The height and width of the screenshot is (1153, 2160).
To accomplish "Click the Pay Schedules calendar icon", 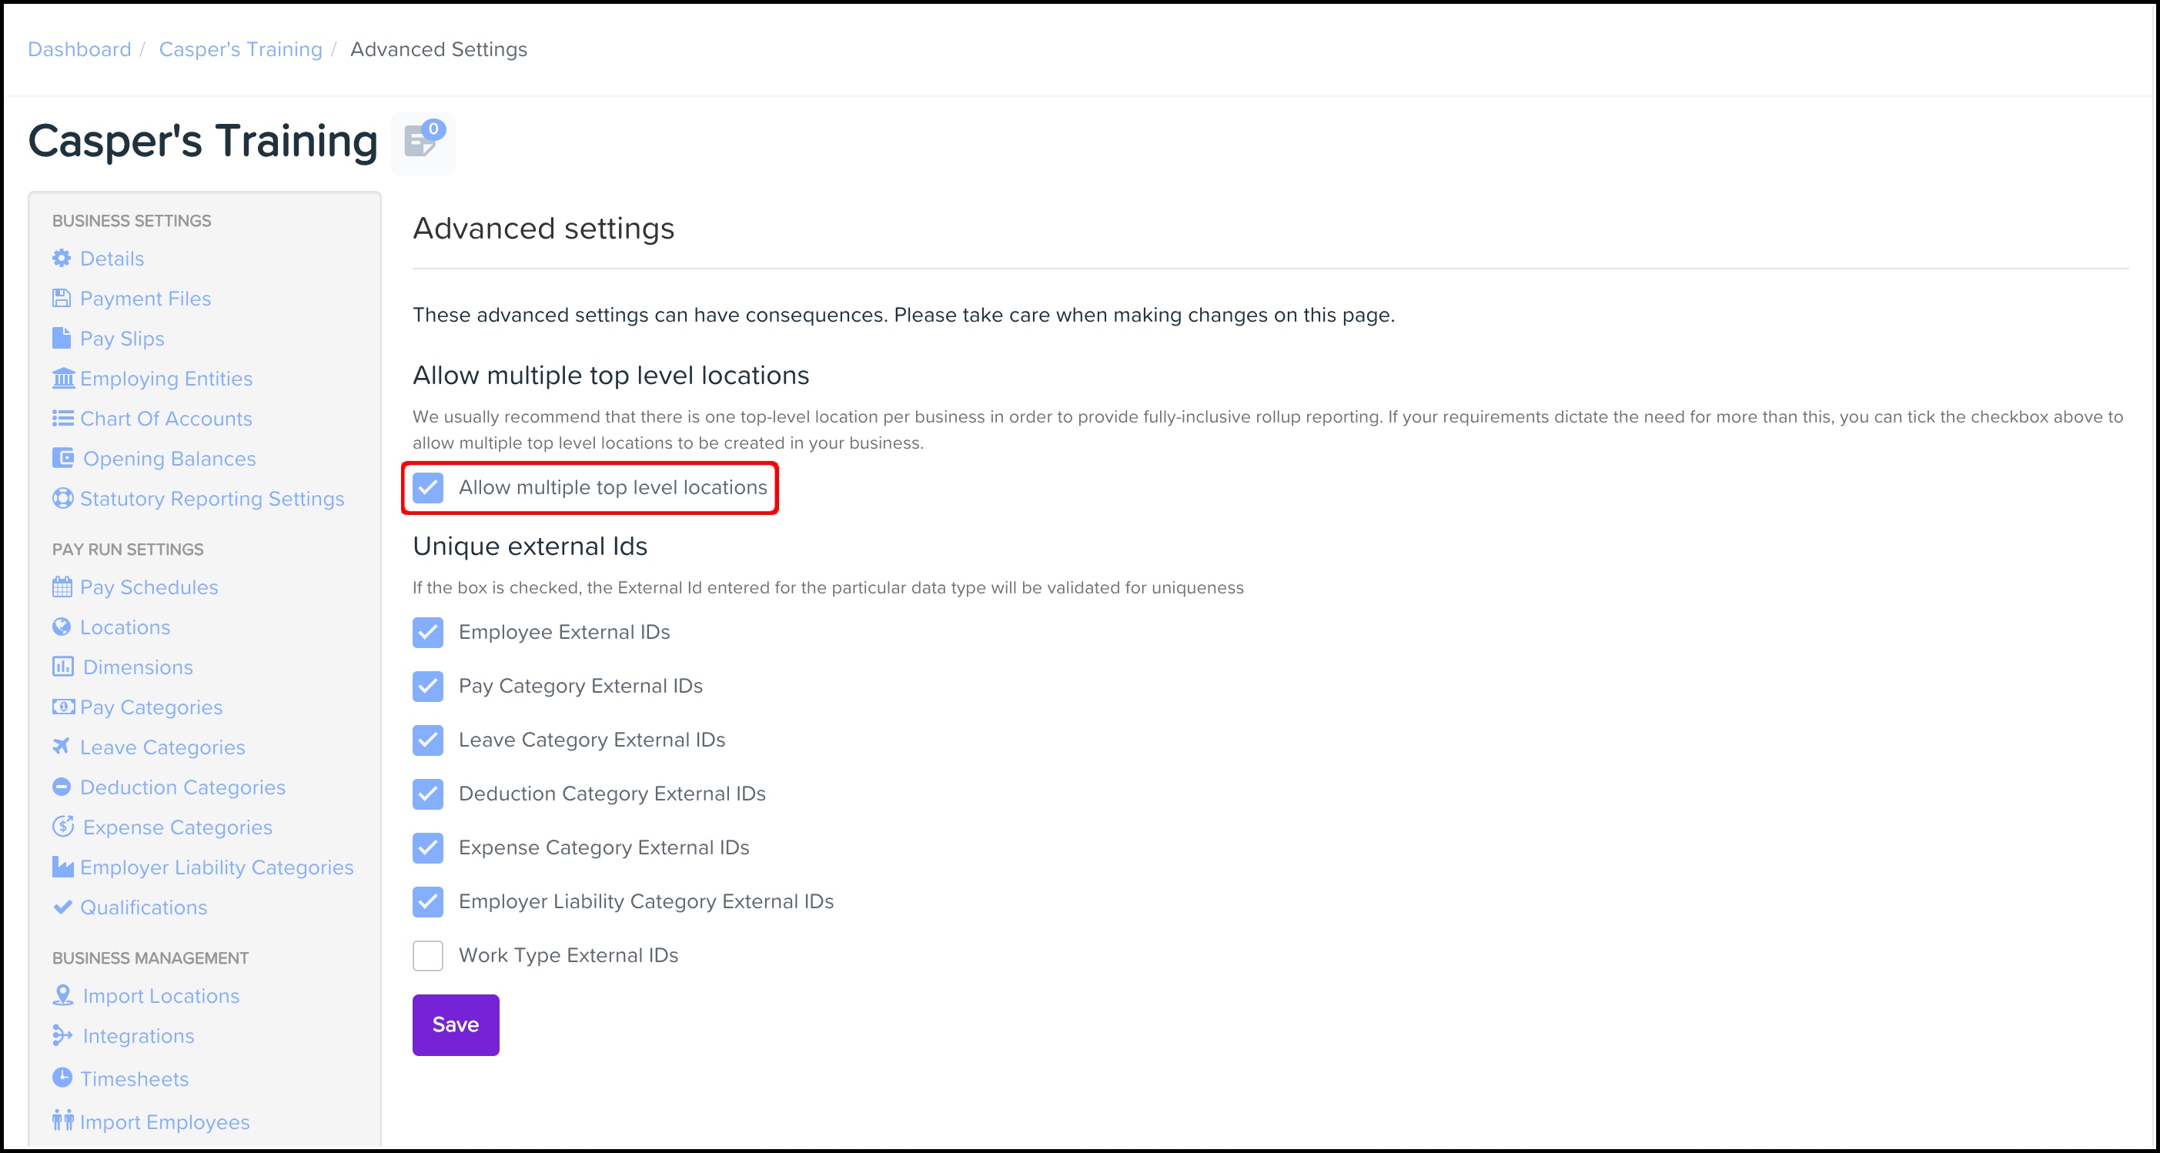I will click(62, 587).
